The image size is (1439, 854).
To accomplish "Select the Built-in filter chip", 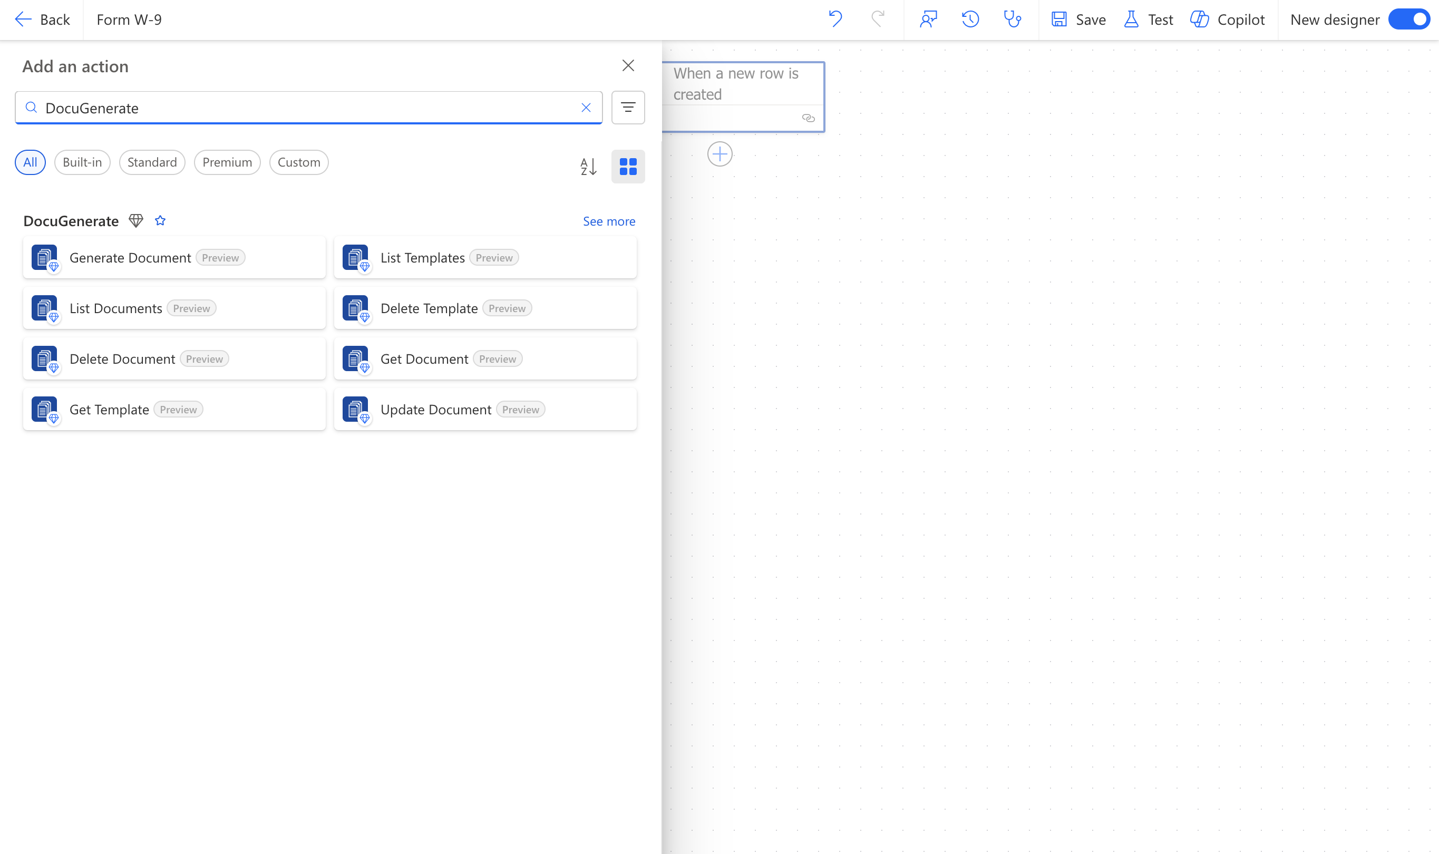I will [x=82, y=162].
